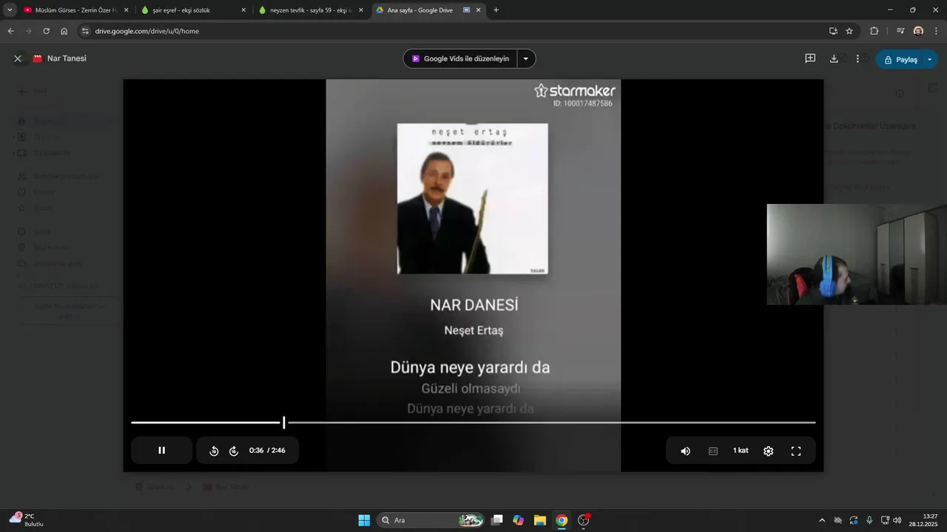Click the Paylaş share button

[x=900, y=59]
